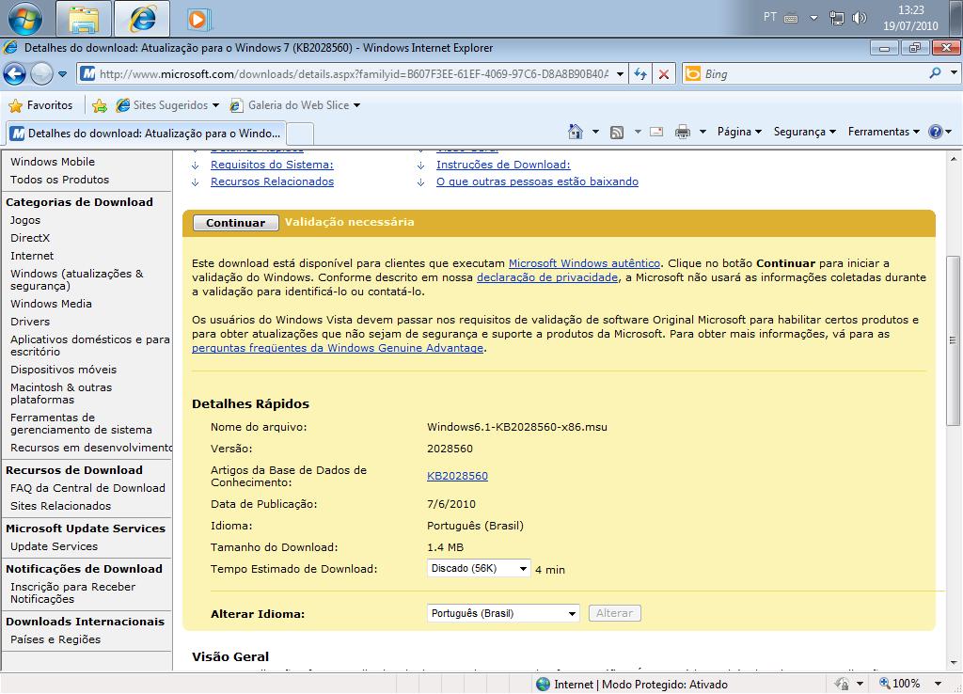This screenshot has height=694, width=963.
Task: Open Discado (56K) speed dropdown
Action: click(x=479, y=569)
